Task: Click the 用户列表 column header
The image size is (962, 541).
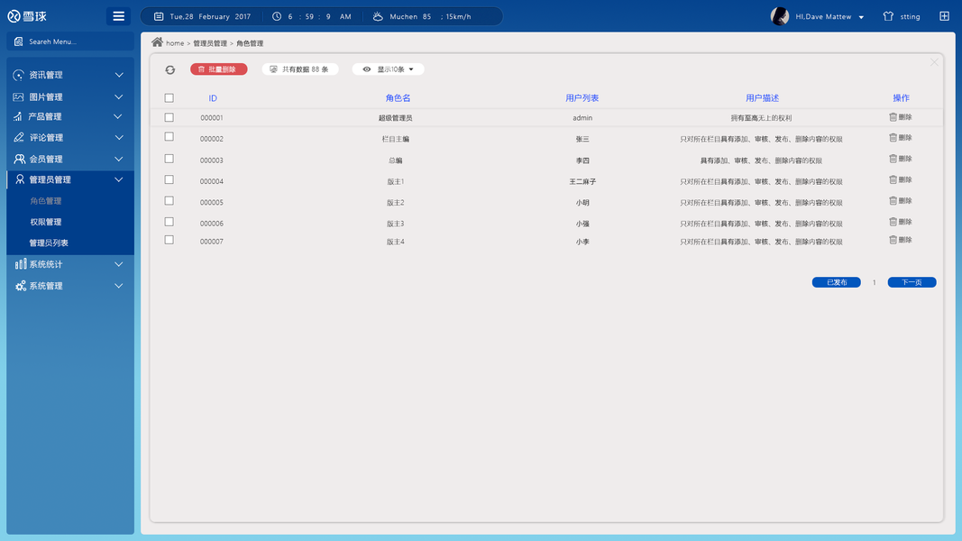Action: tap(582, 98)
